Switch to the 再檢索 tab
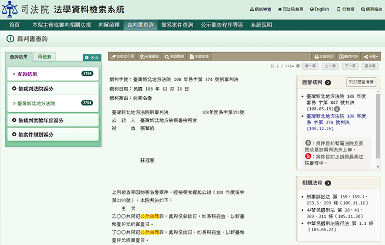385x245 pixels. pos(44,57)
